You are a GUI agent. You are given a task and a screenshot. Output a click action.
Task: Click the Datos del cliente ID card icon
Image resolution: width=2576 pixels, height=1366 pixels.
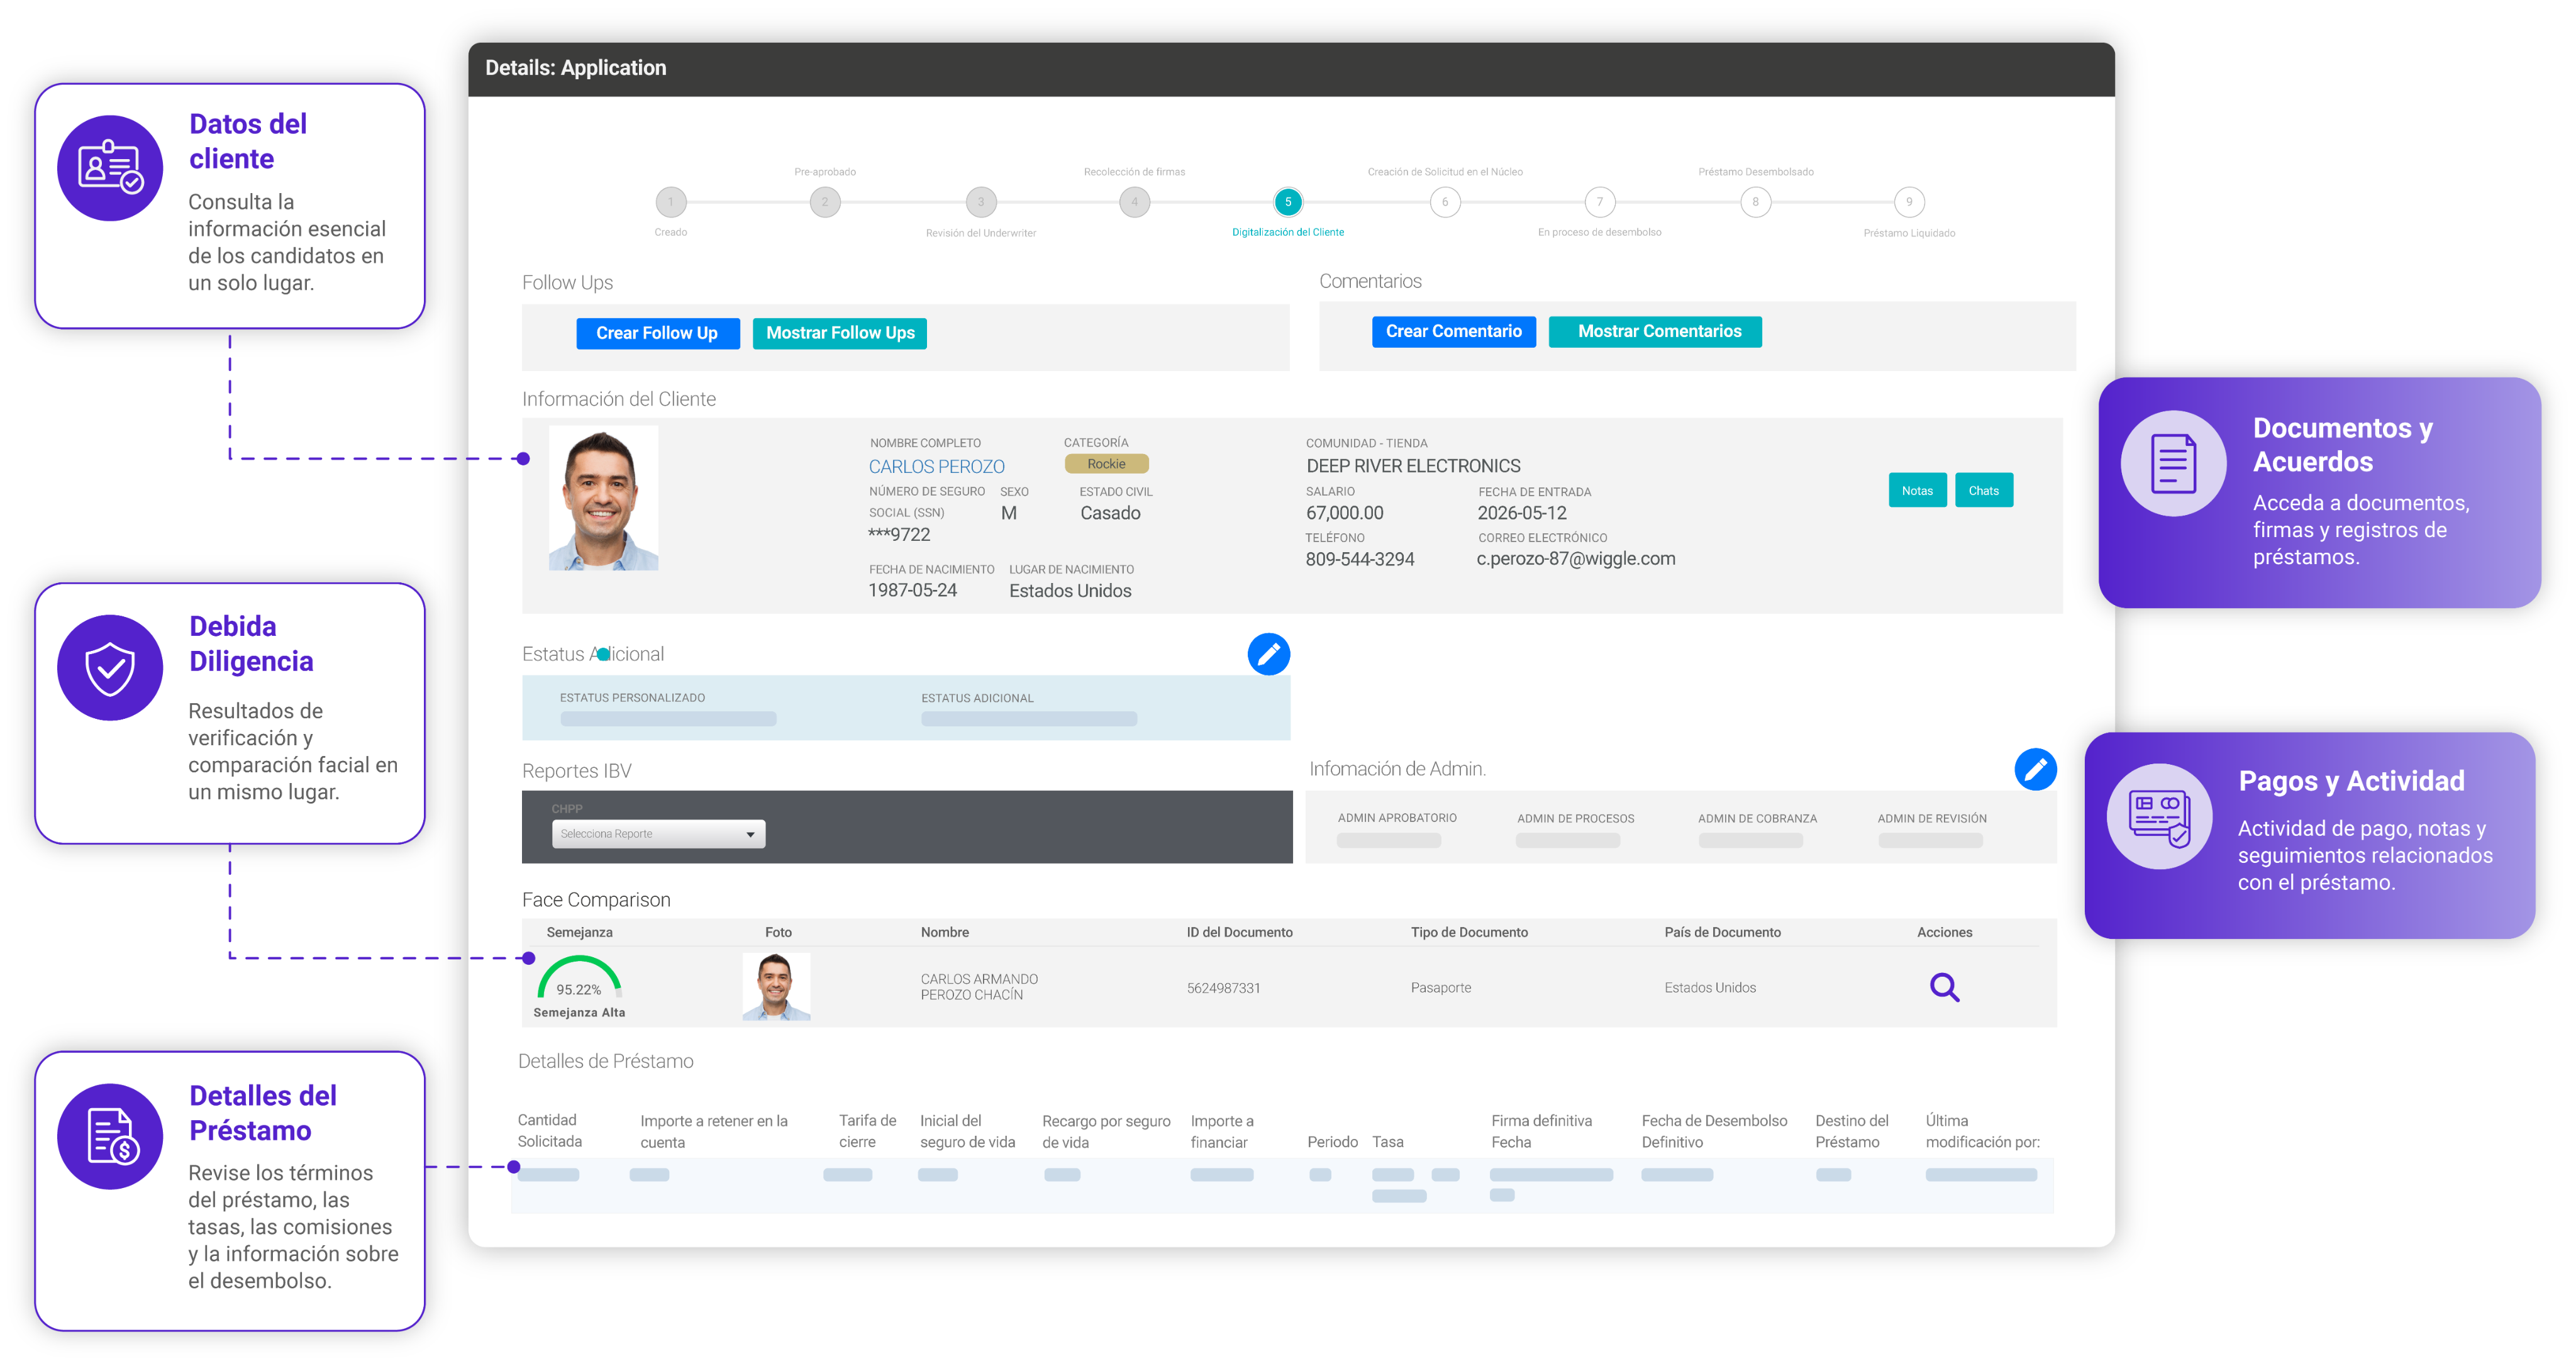[x=110, y=168]
